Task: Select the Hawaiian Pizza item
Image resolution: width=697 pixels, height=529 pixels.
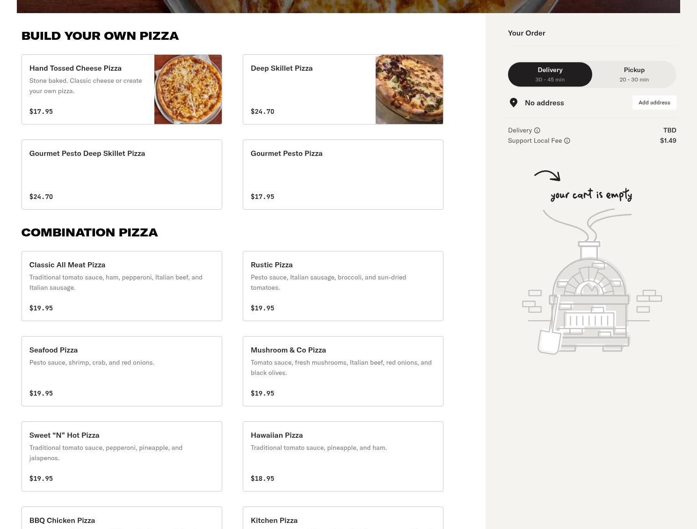Action: (x=343, y=456)
